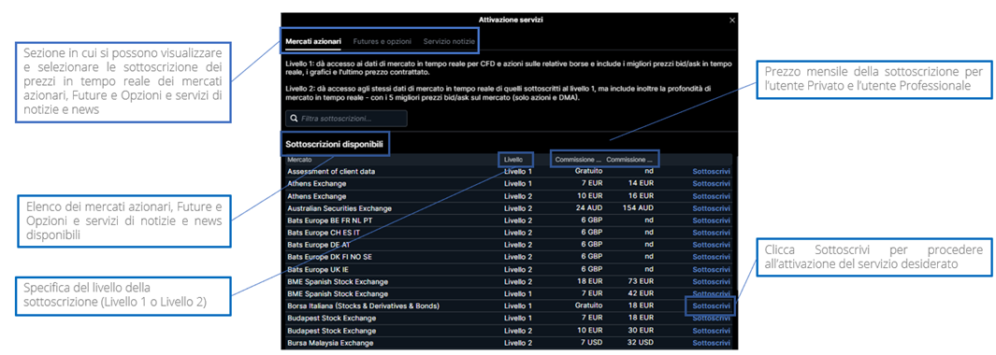This screenshot has width=996, height=355.
Task: Subscribe to Bats Europe DK FI NO SE
Action: 712,257
